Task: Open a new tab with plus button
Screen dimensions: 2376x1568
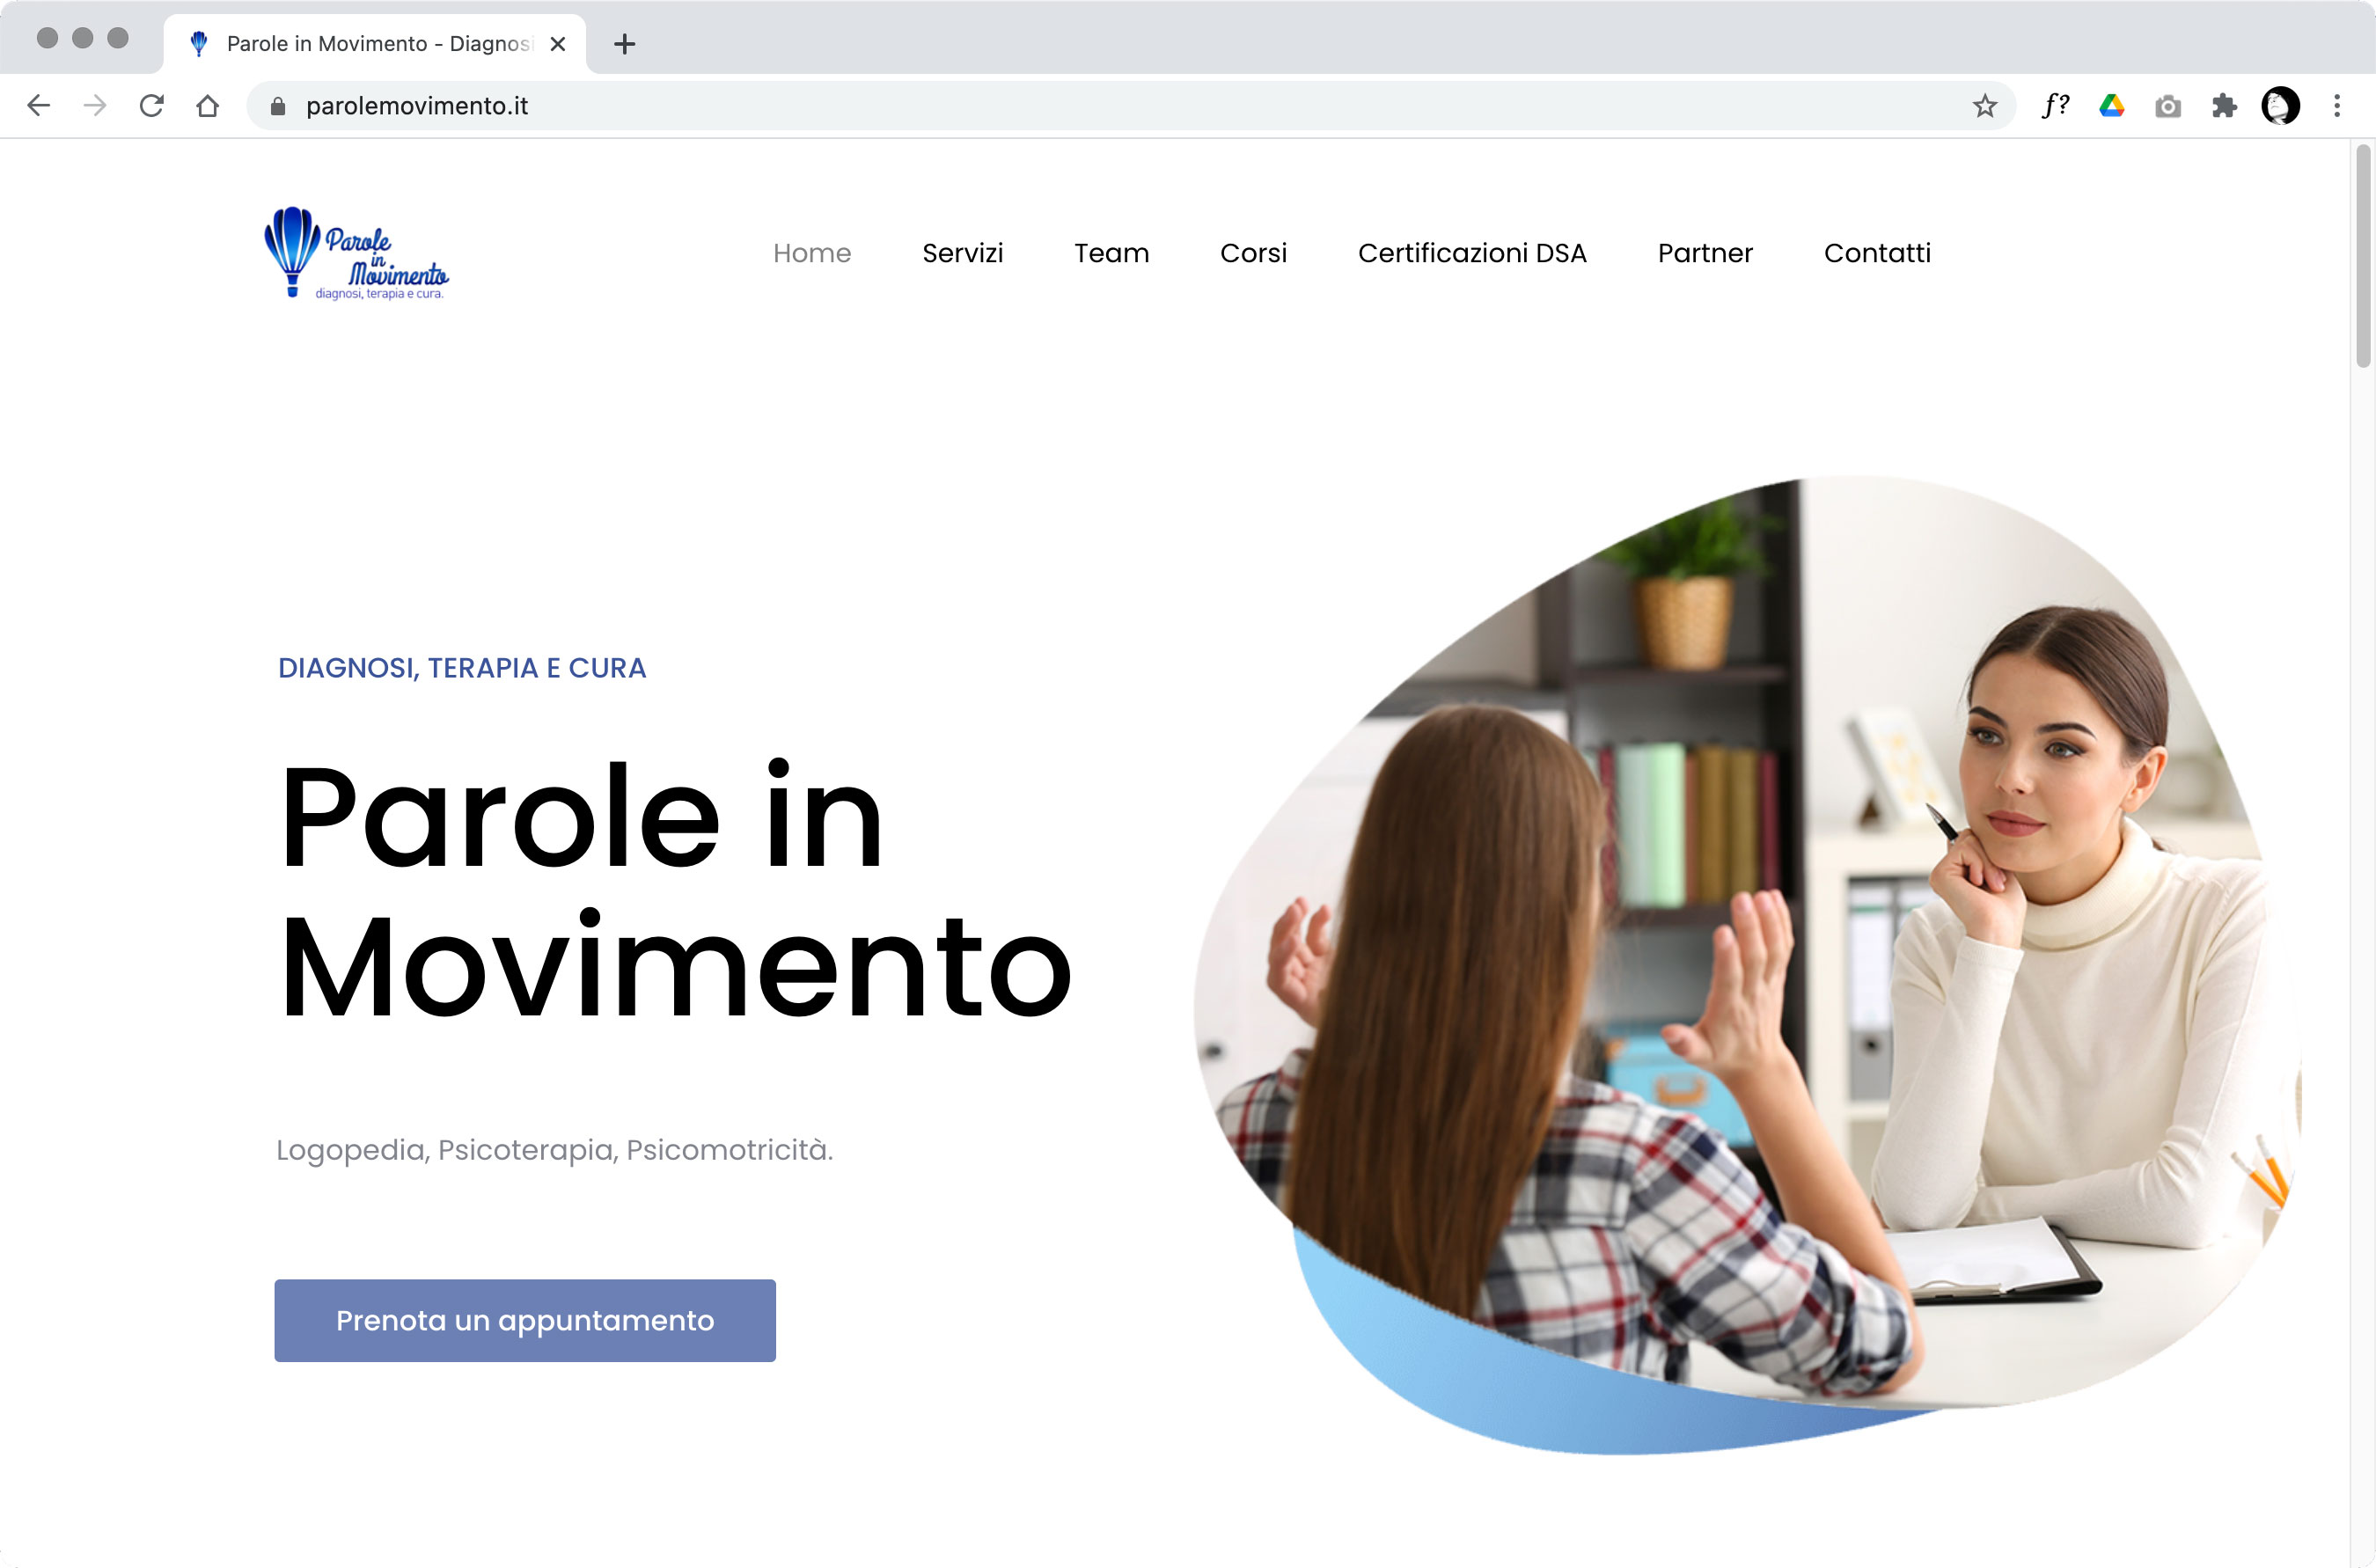Action: click(x=624, y=44)
